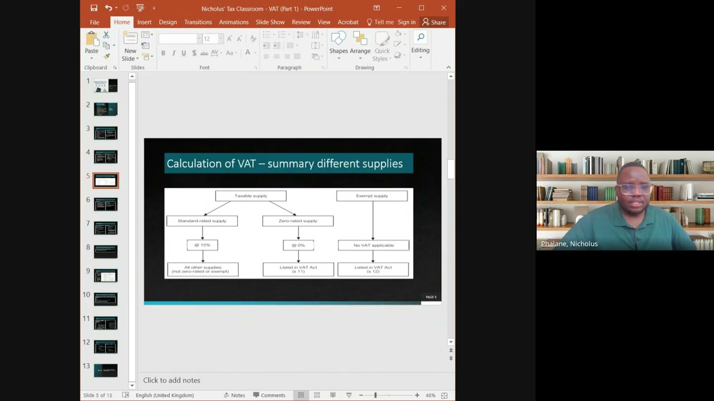
Task: Switch to the Animations tab
Action: (234, 22)
